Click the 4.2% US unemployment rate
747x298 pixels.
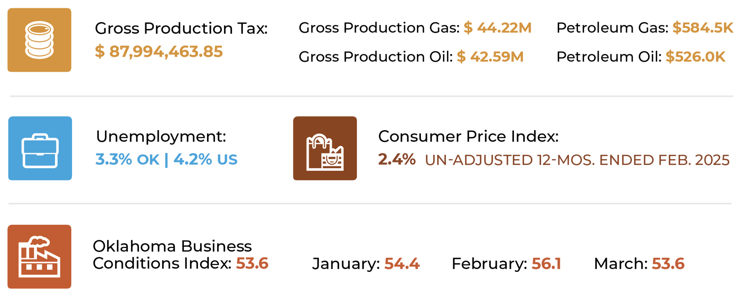[x=205, y=160]
